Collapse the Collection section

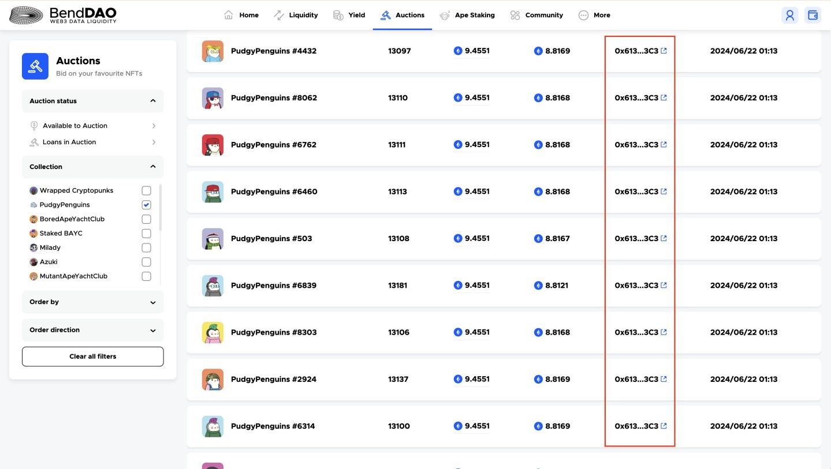pos(92,167)
